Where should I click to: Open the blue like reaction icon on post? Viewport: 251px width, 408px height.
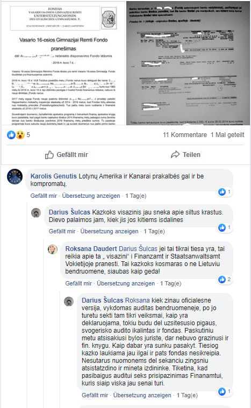[11, 135]
